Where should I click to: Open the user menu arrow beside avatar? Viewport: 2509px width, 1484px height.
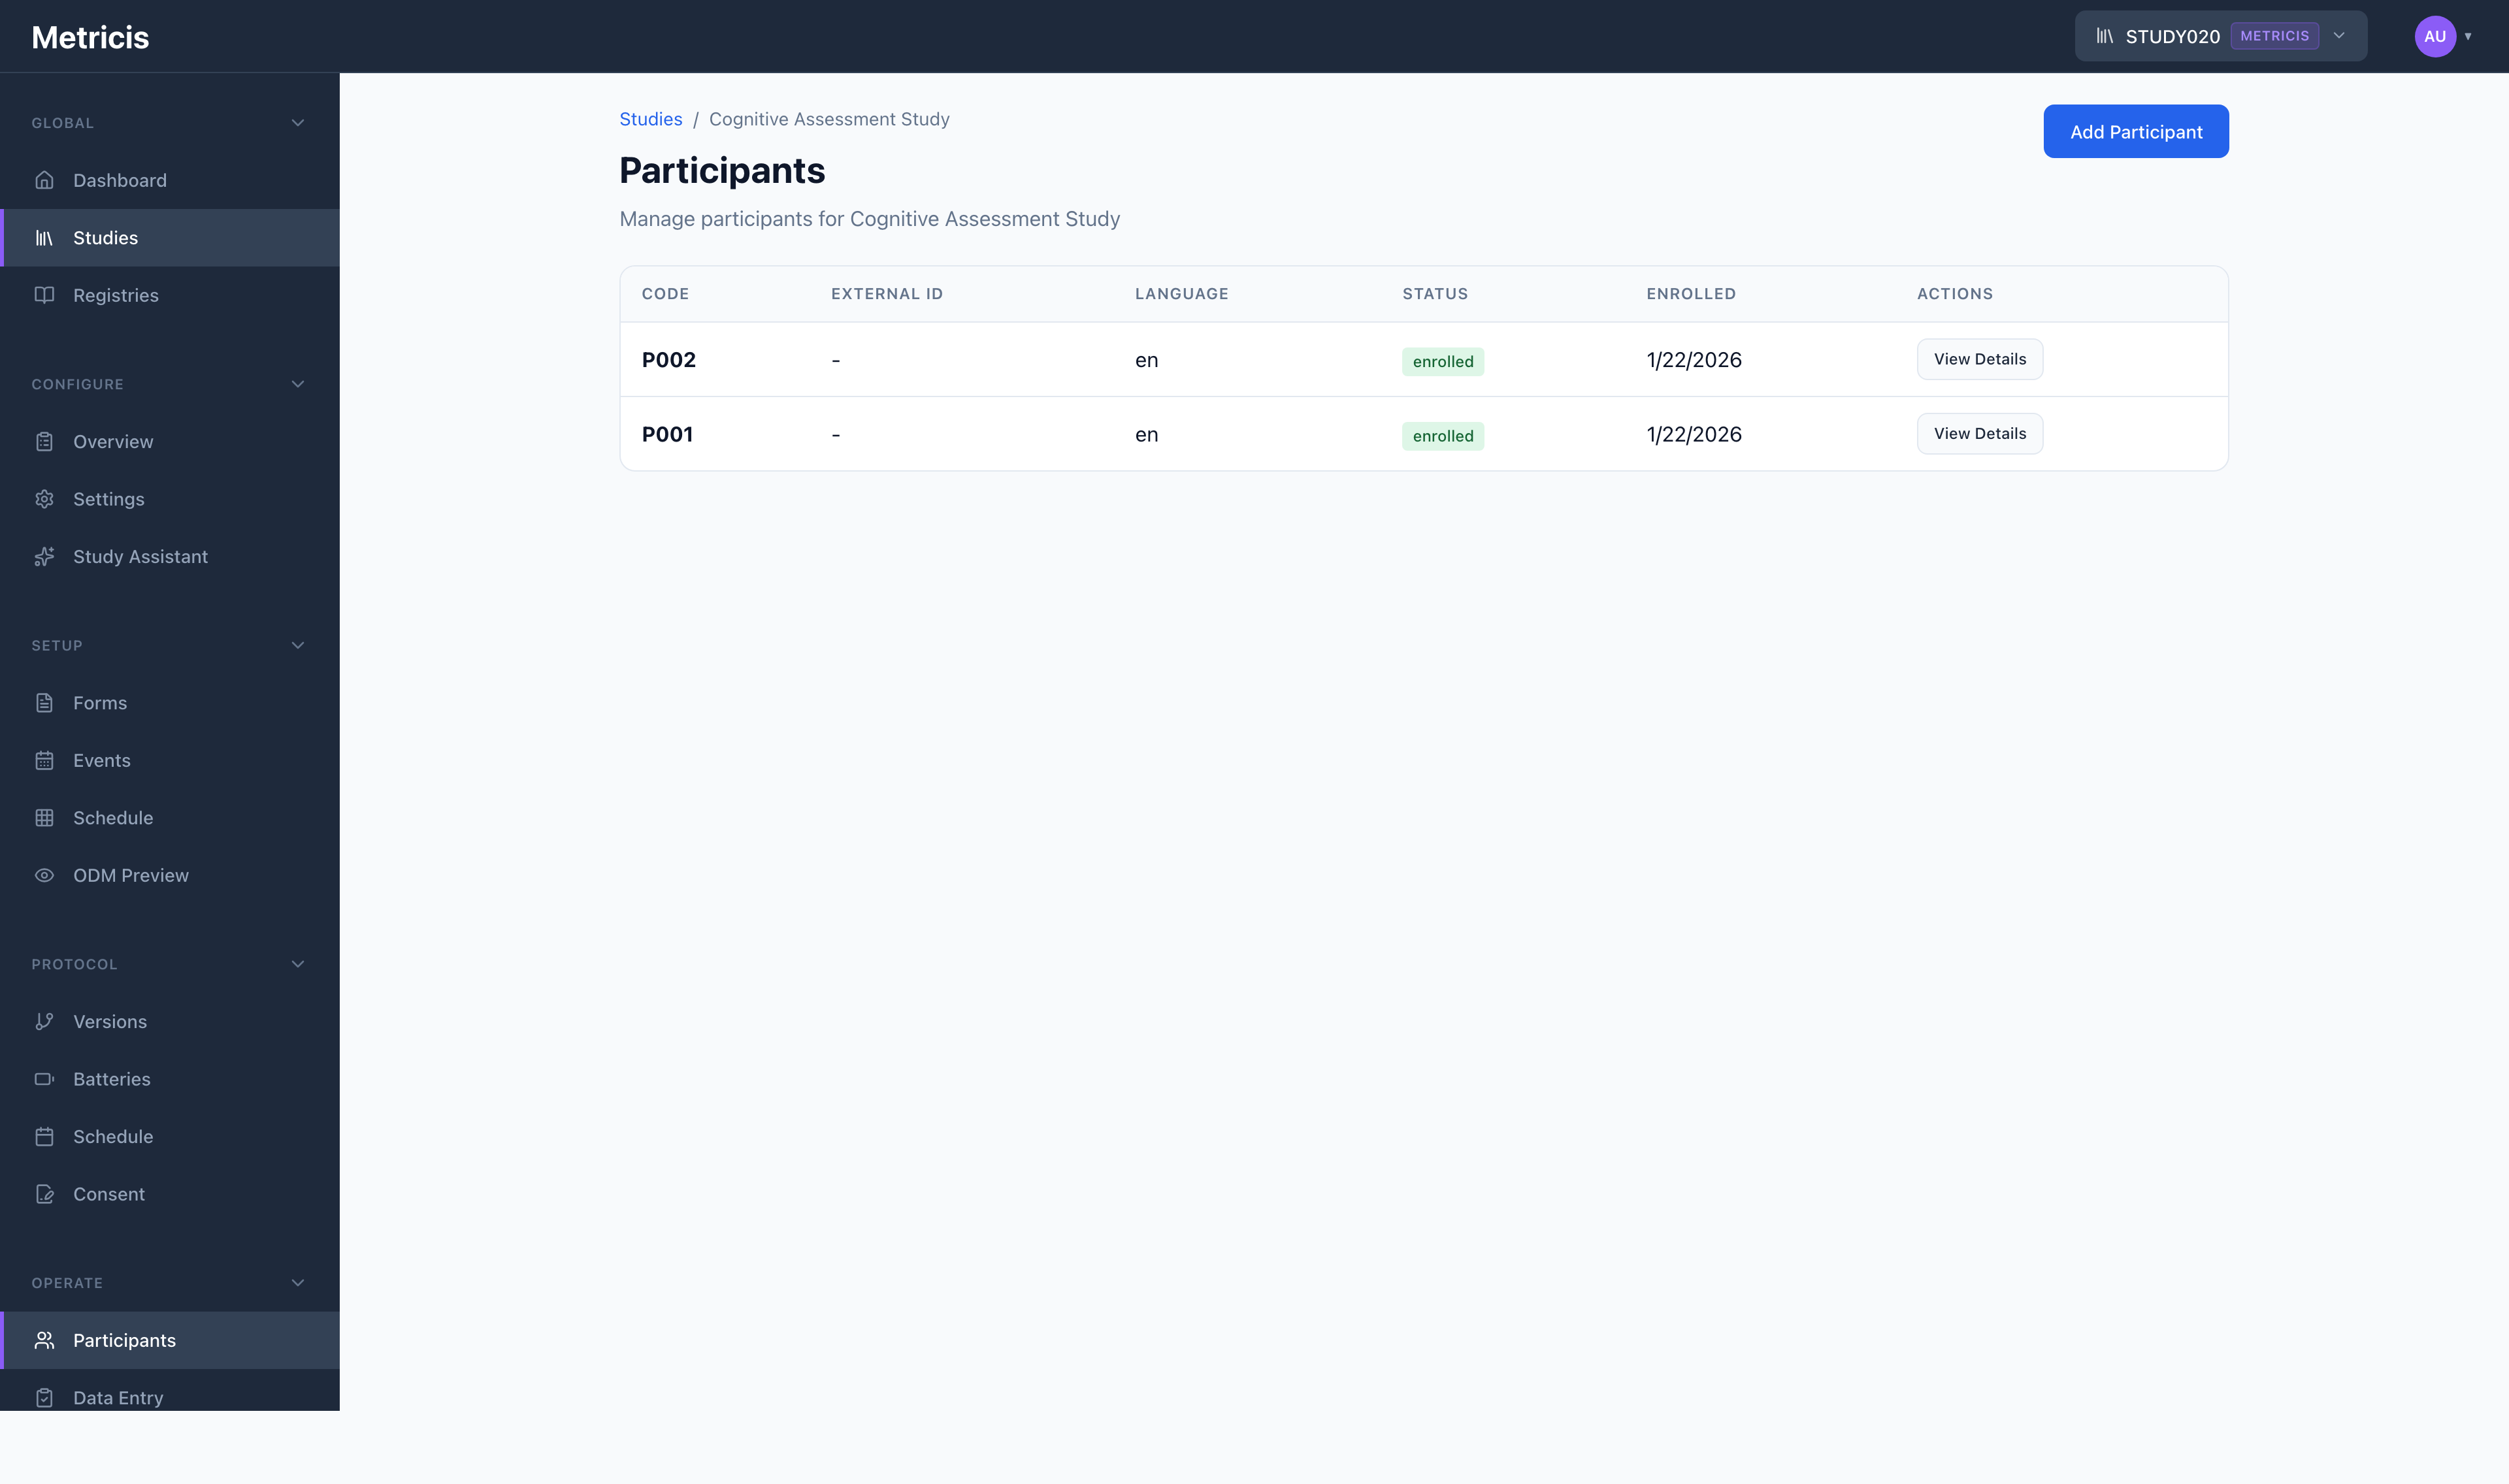point(2468,36)
